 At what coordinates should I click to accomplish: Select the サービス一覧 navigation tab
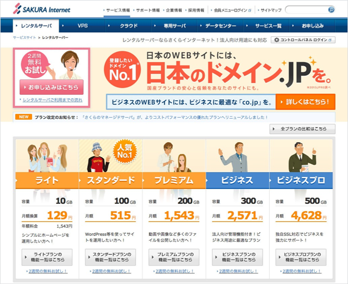[x=267, y=26]
